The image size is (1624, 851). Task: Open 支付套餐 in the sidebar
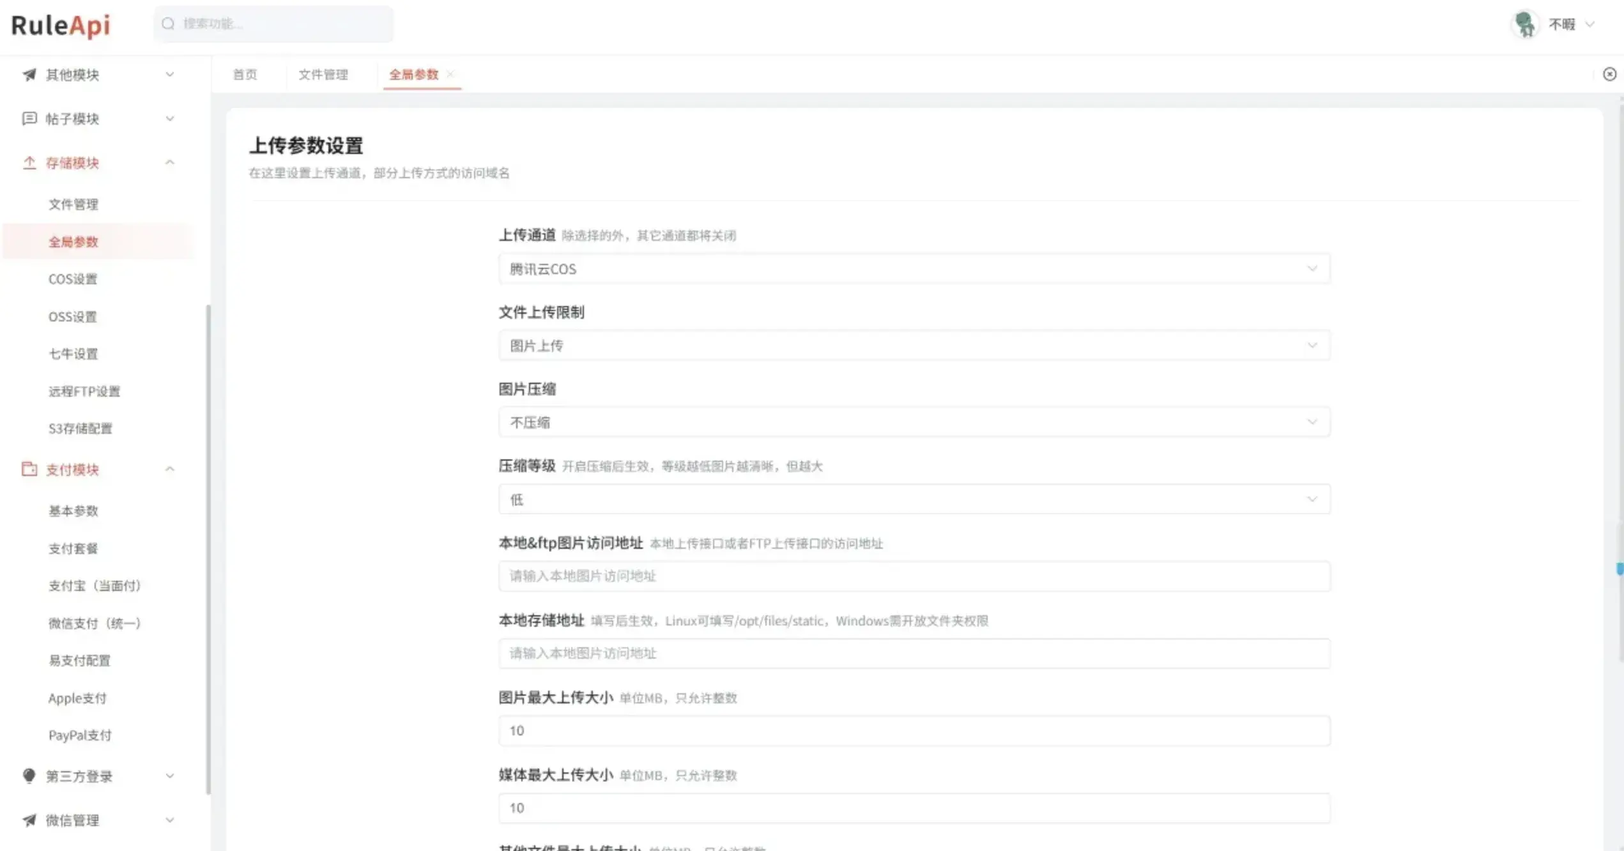(x=73, y=549)
